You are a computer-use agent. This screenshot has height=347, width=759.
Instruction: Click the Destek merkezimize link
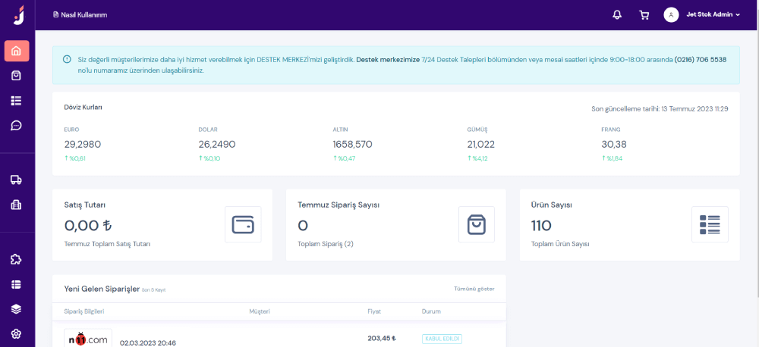pos(387,59)
